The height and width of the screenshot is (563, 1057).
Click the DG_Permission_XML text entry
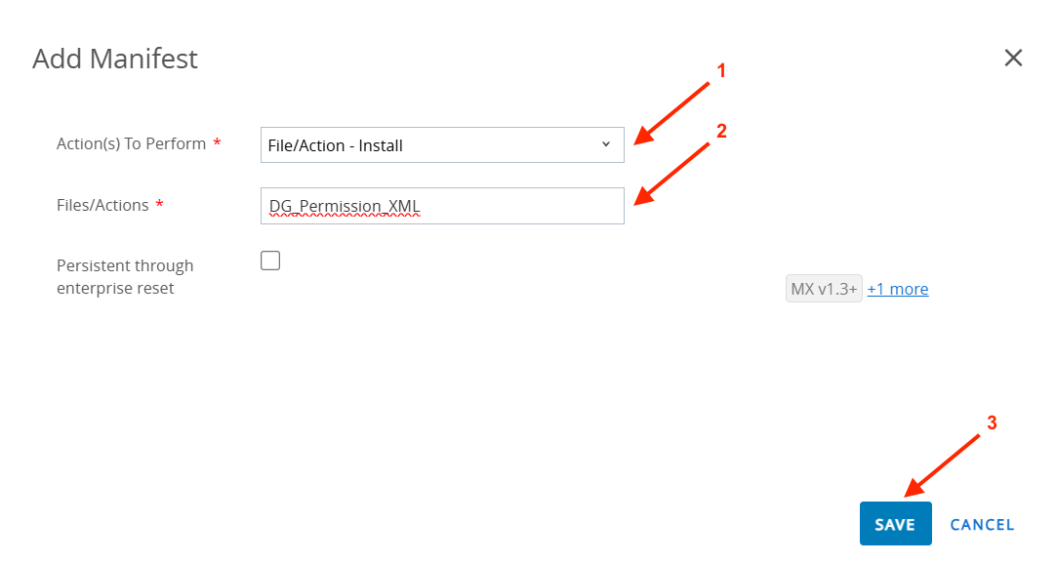pyautogui.click(x=345, y=206)
